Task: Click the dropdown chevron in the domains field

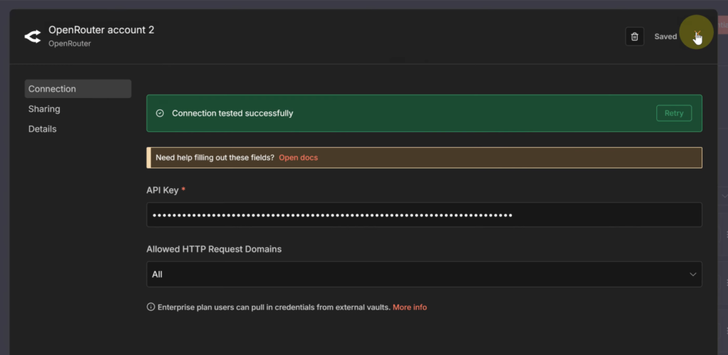Action: [692, 274]
